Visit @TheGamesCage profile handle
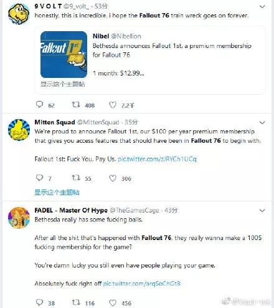This screenshot has width=274, height=308. (135, 210)
